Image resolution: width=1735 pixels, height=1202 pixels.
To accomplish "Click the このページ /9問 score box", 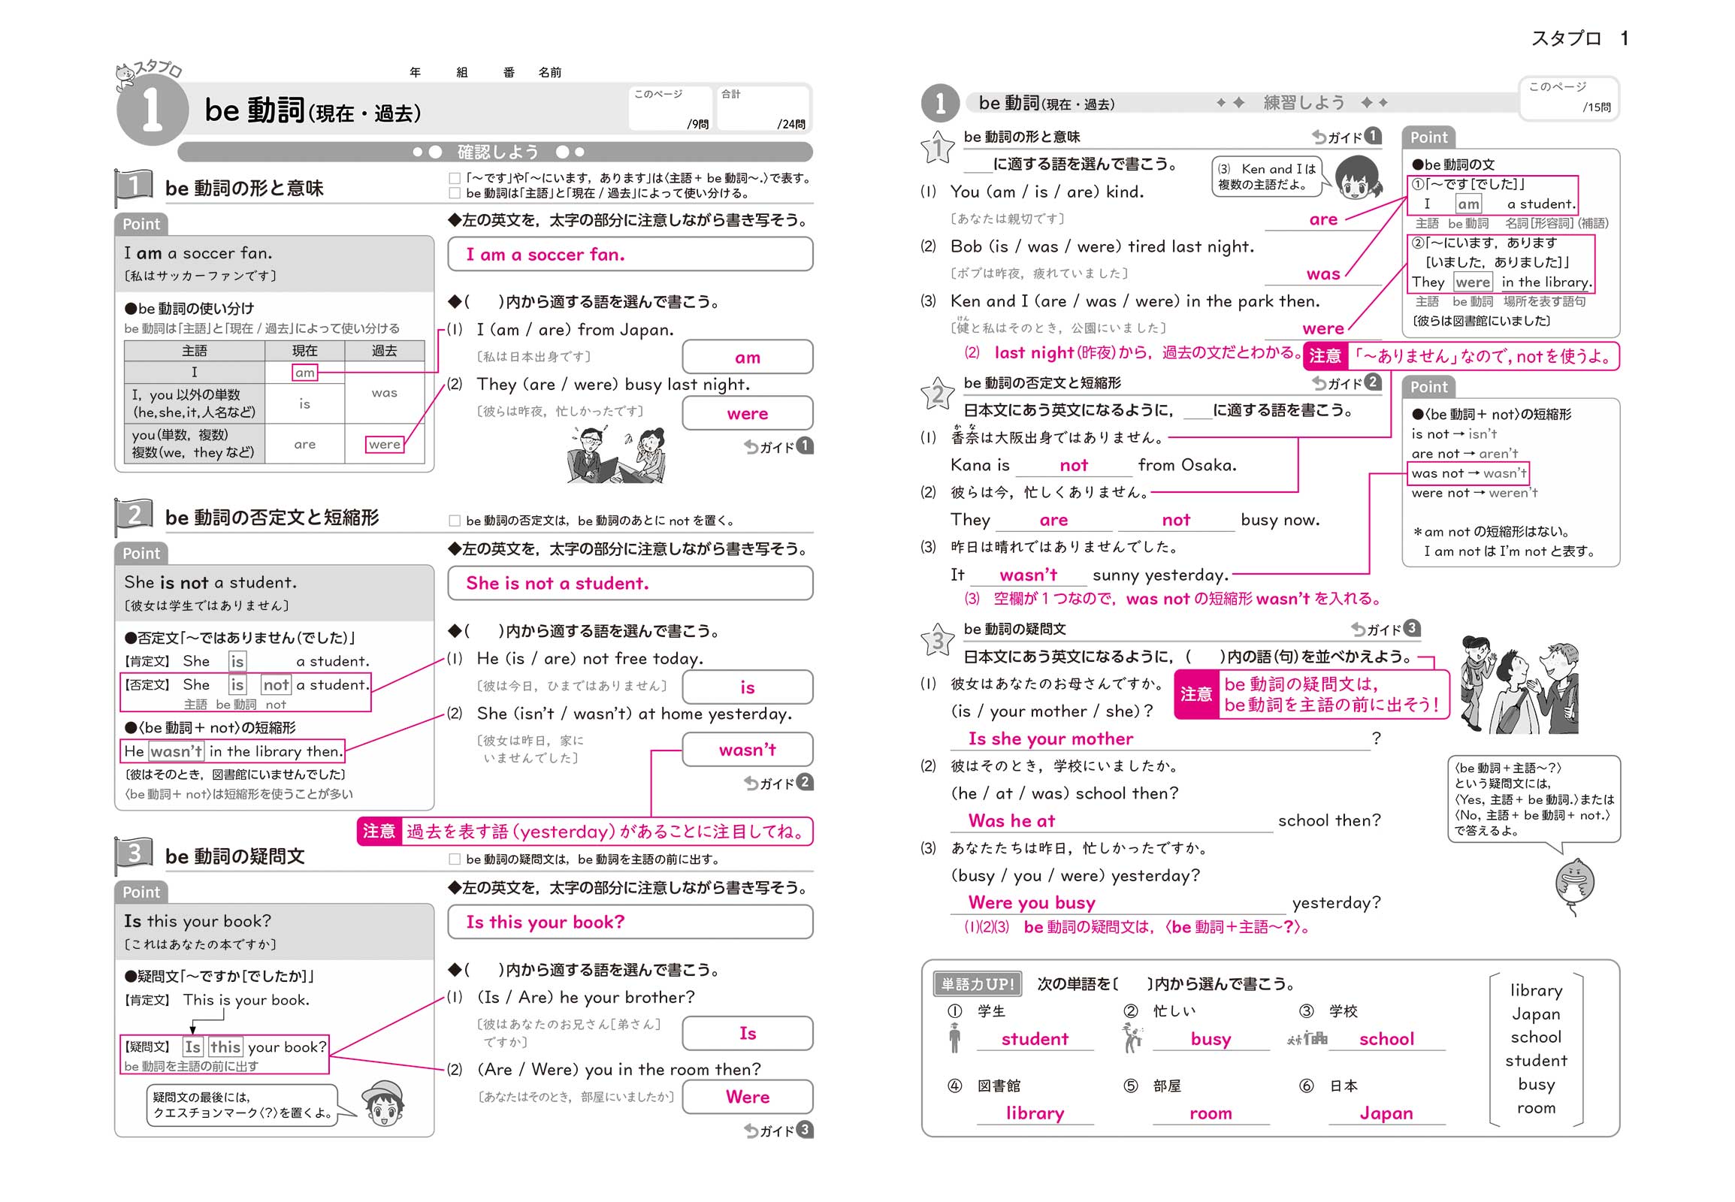I will 670,108.
